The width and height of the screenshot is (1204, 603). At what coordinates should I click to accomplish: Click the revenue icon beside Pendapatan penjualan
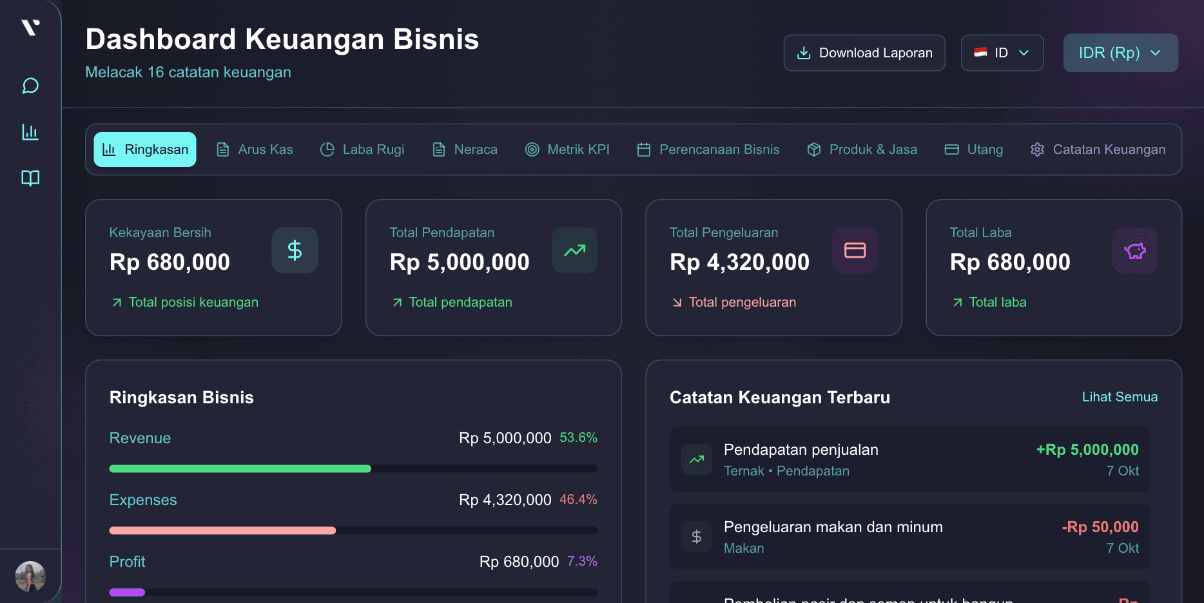(x=696, y=459)
